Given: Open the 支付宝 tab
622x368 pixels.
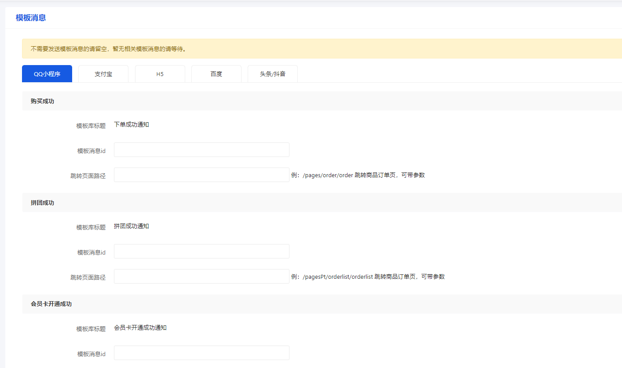Looking at the screenshot, I should [103, 74].
